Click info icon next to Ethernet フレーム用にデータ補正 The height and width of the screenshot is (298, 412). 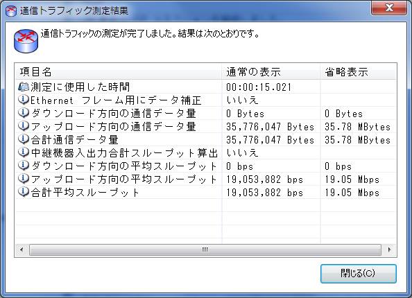point(24,100)
